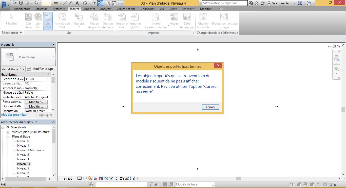Toggle visual style box in view control bar
The width and height of the screenshot is (346, 188).
(x=85, y=178)
